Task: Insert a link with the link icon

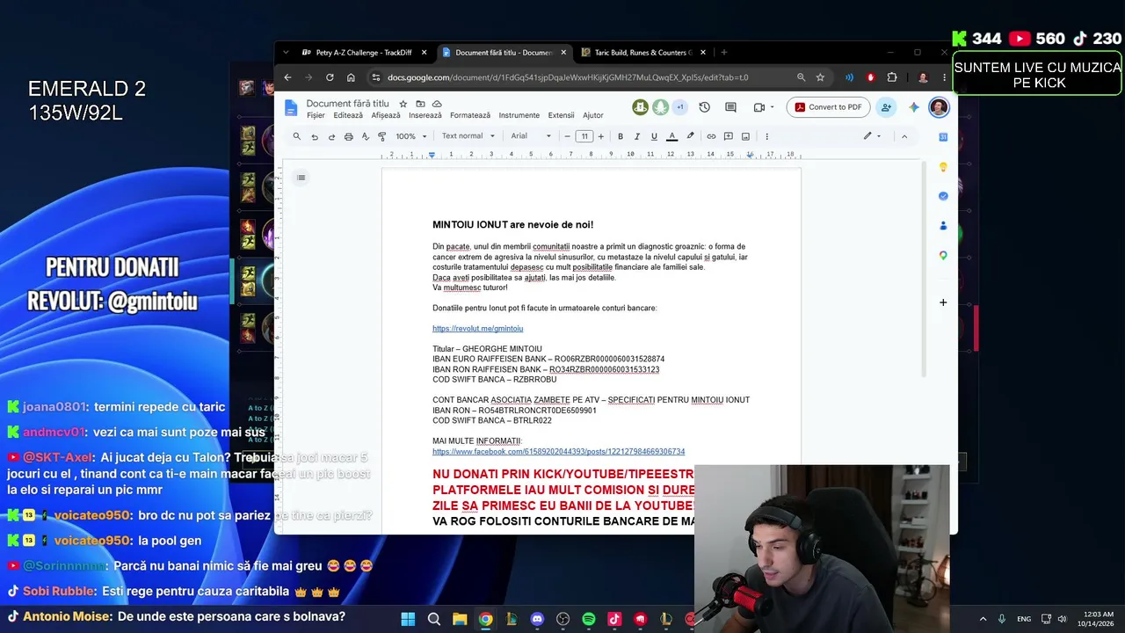Action: pyautogui.click(x=711, y=136)
